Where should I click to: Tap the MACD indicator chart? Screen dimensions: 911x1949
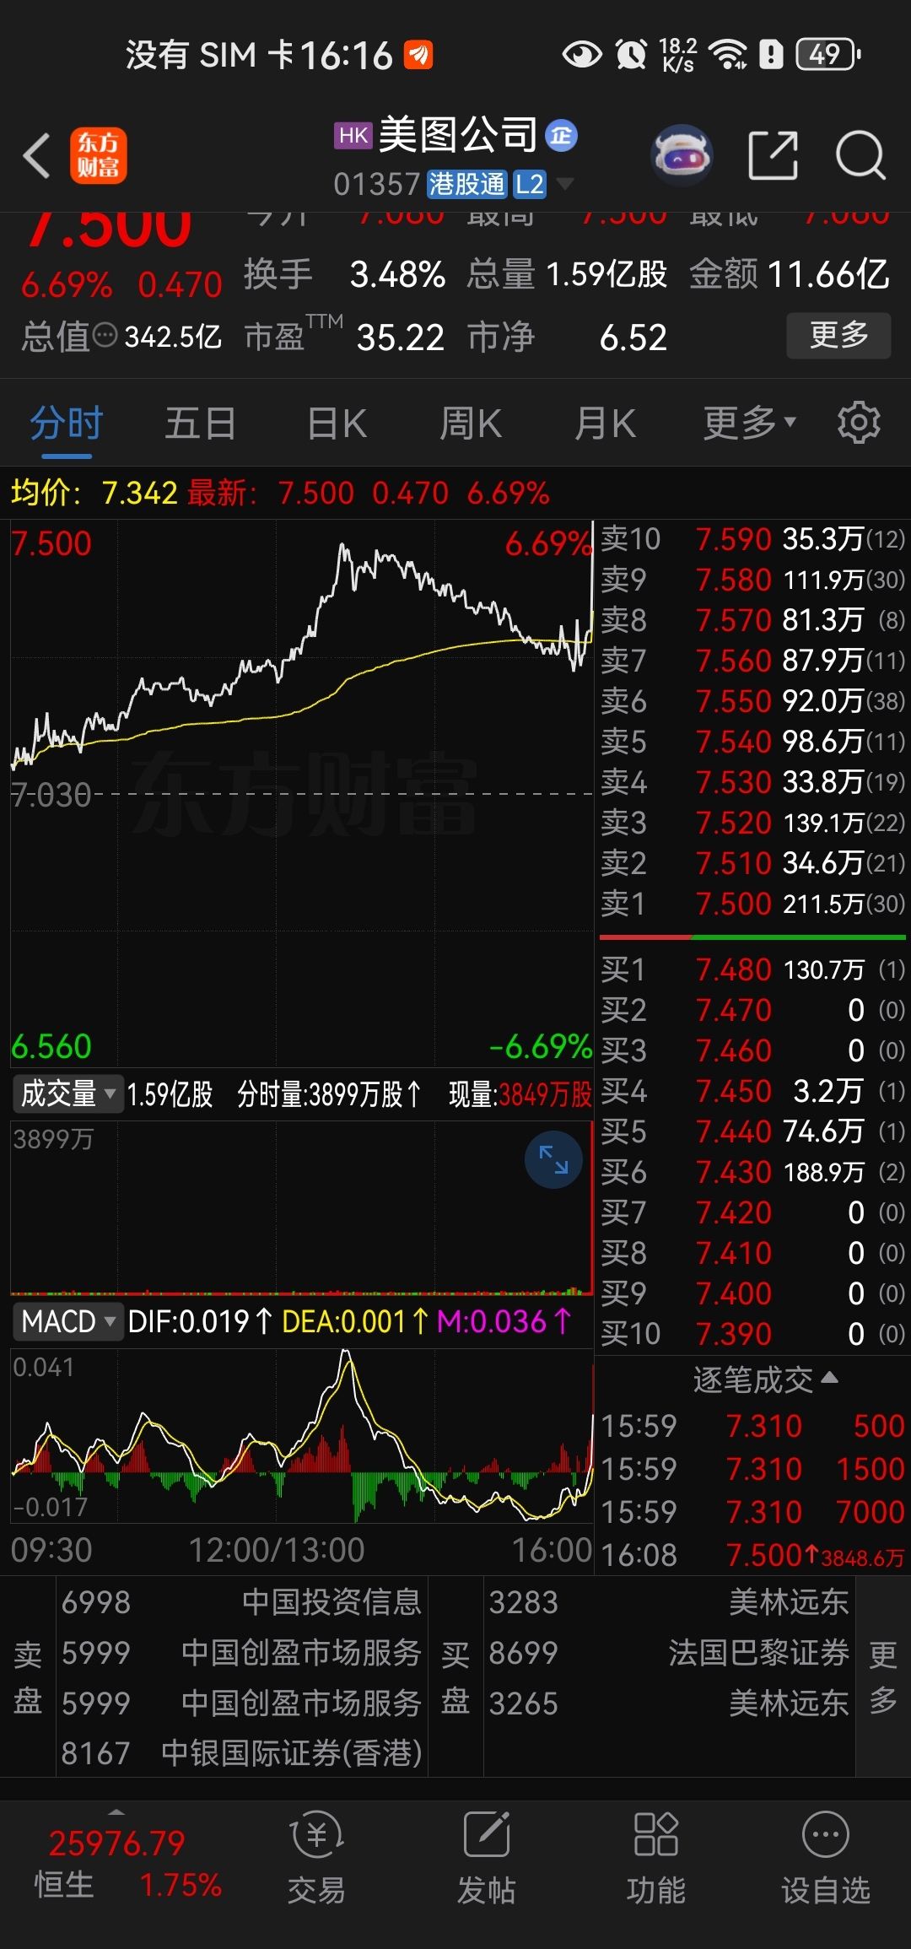pyautogui.click(x=301, y=1436)
